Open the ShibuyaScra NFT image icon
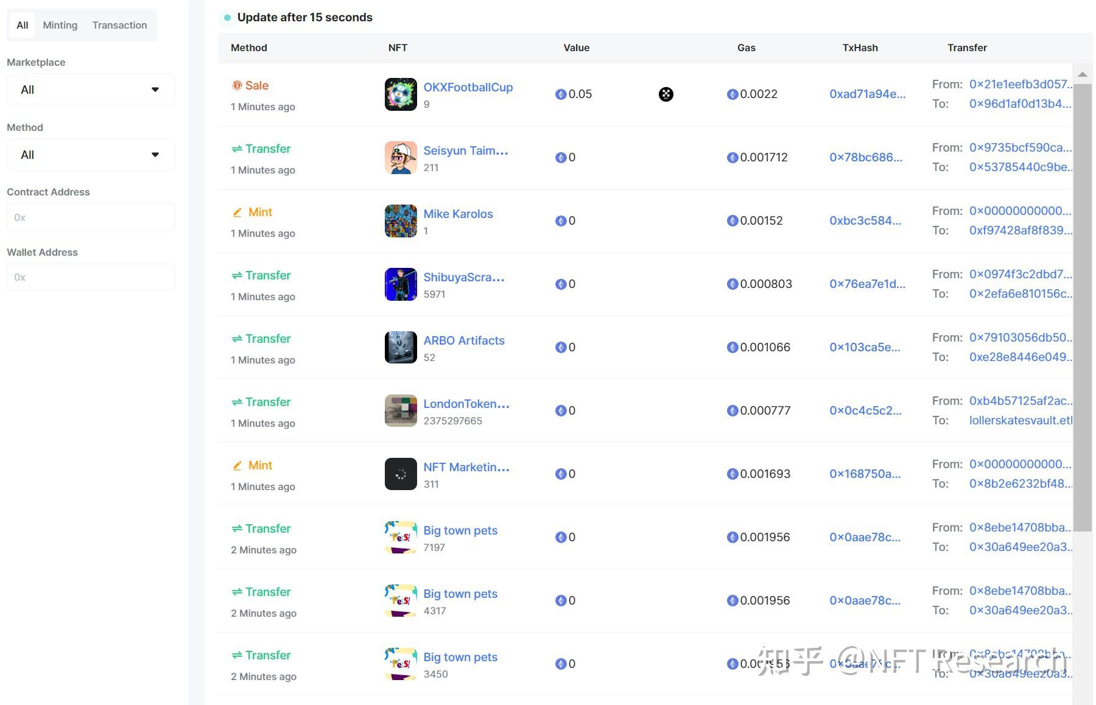Image resolution: width=1096 pixels, height=705 pixels. point(401,284)
